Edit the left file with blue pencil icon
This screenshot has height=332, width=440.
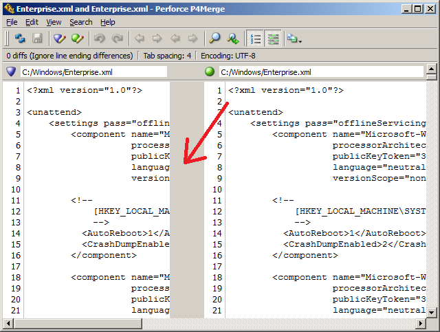(x=60, y=38)
